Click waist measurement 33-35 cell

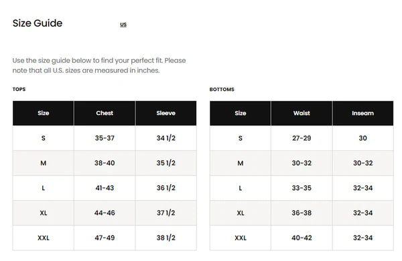(301, 188)
